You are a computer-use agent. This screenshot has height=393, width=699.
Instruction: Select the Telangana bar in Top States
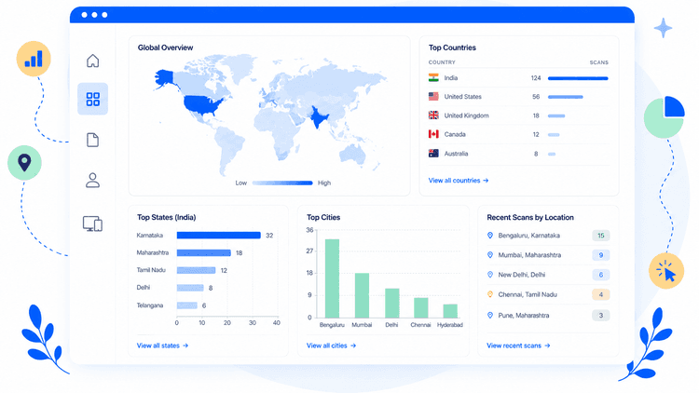pyautogui.click(x=187, y=305)
